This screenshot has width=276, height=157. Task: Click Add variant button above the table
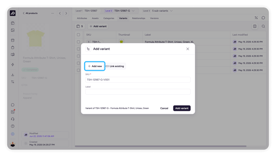98,26
